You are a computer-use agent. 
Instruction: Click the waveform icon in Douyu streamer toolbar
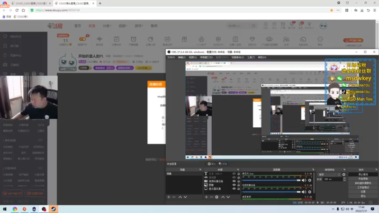[99, 39]
